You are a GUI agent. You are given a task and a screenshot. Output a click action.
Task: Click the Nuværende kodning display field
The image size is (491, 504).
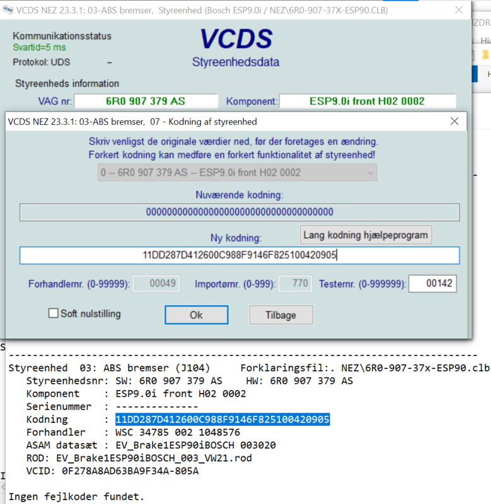pyautogui.click(x=240, y=212)
